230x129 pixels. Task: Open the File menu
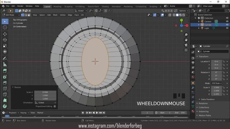[x=8, y=6]
